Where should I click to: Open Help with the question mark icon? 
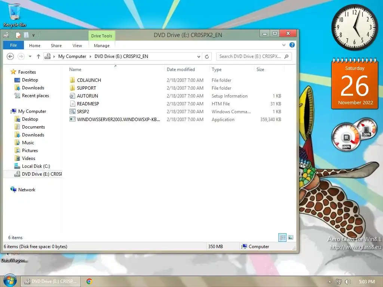coord(292,45)
